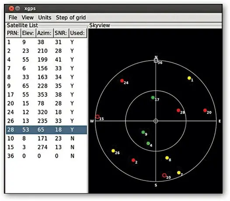Click the E compass label
230x201 pixels.
220,121
